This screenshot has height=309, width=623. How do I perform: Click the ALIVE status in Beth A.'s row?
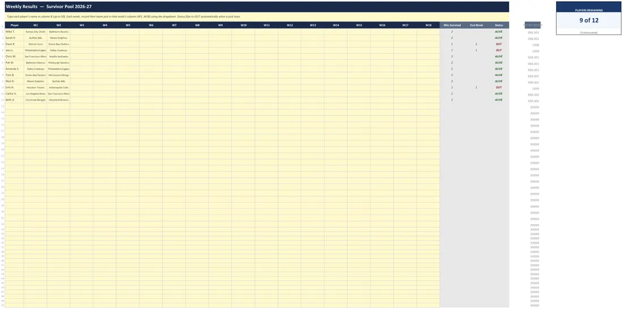point(498,100)
